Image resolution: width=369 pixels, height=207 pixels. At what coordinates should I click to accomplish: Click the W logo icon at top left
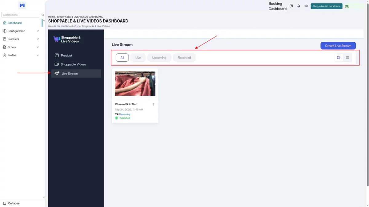pos(22,5)
